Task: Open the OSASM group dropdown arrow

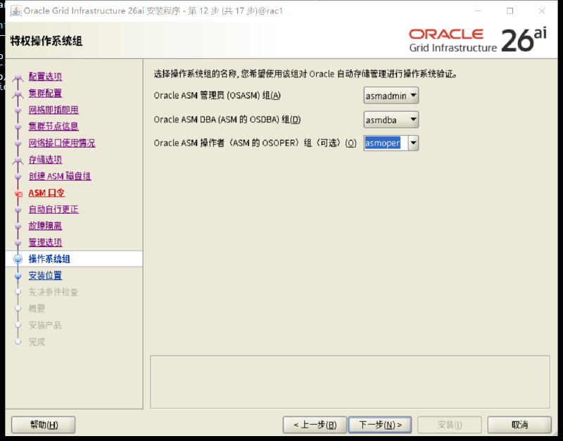Action: [x=413, y=96]
